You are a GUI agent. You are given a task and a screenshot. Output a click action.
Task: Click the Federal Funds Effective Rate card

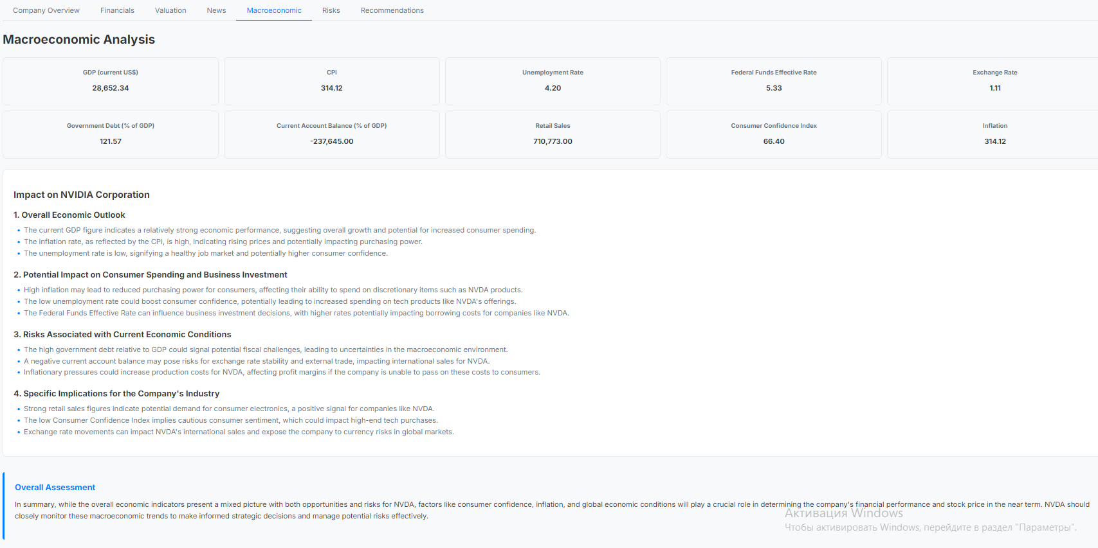click(774, 81)
